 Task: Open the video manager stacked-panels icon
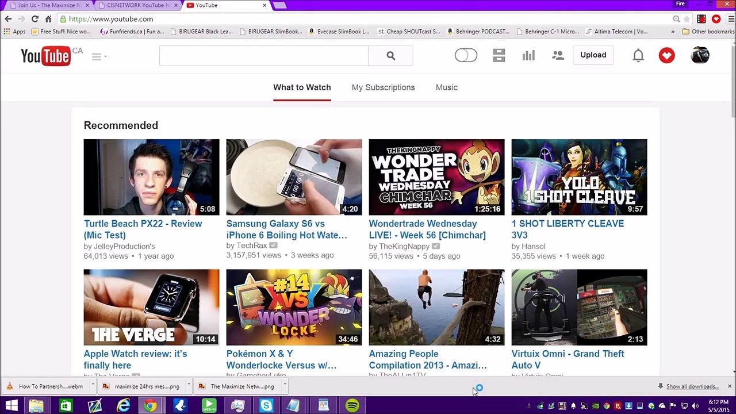tap(499, 55)
